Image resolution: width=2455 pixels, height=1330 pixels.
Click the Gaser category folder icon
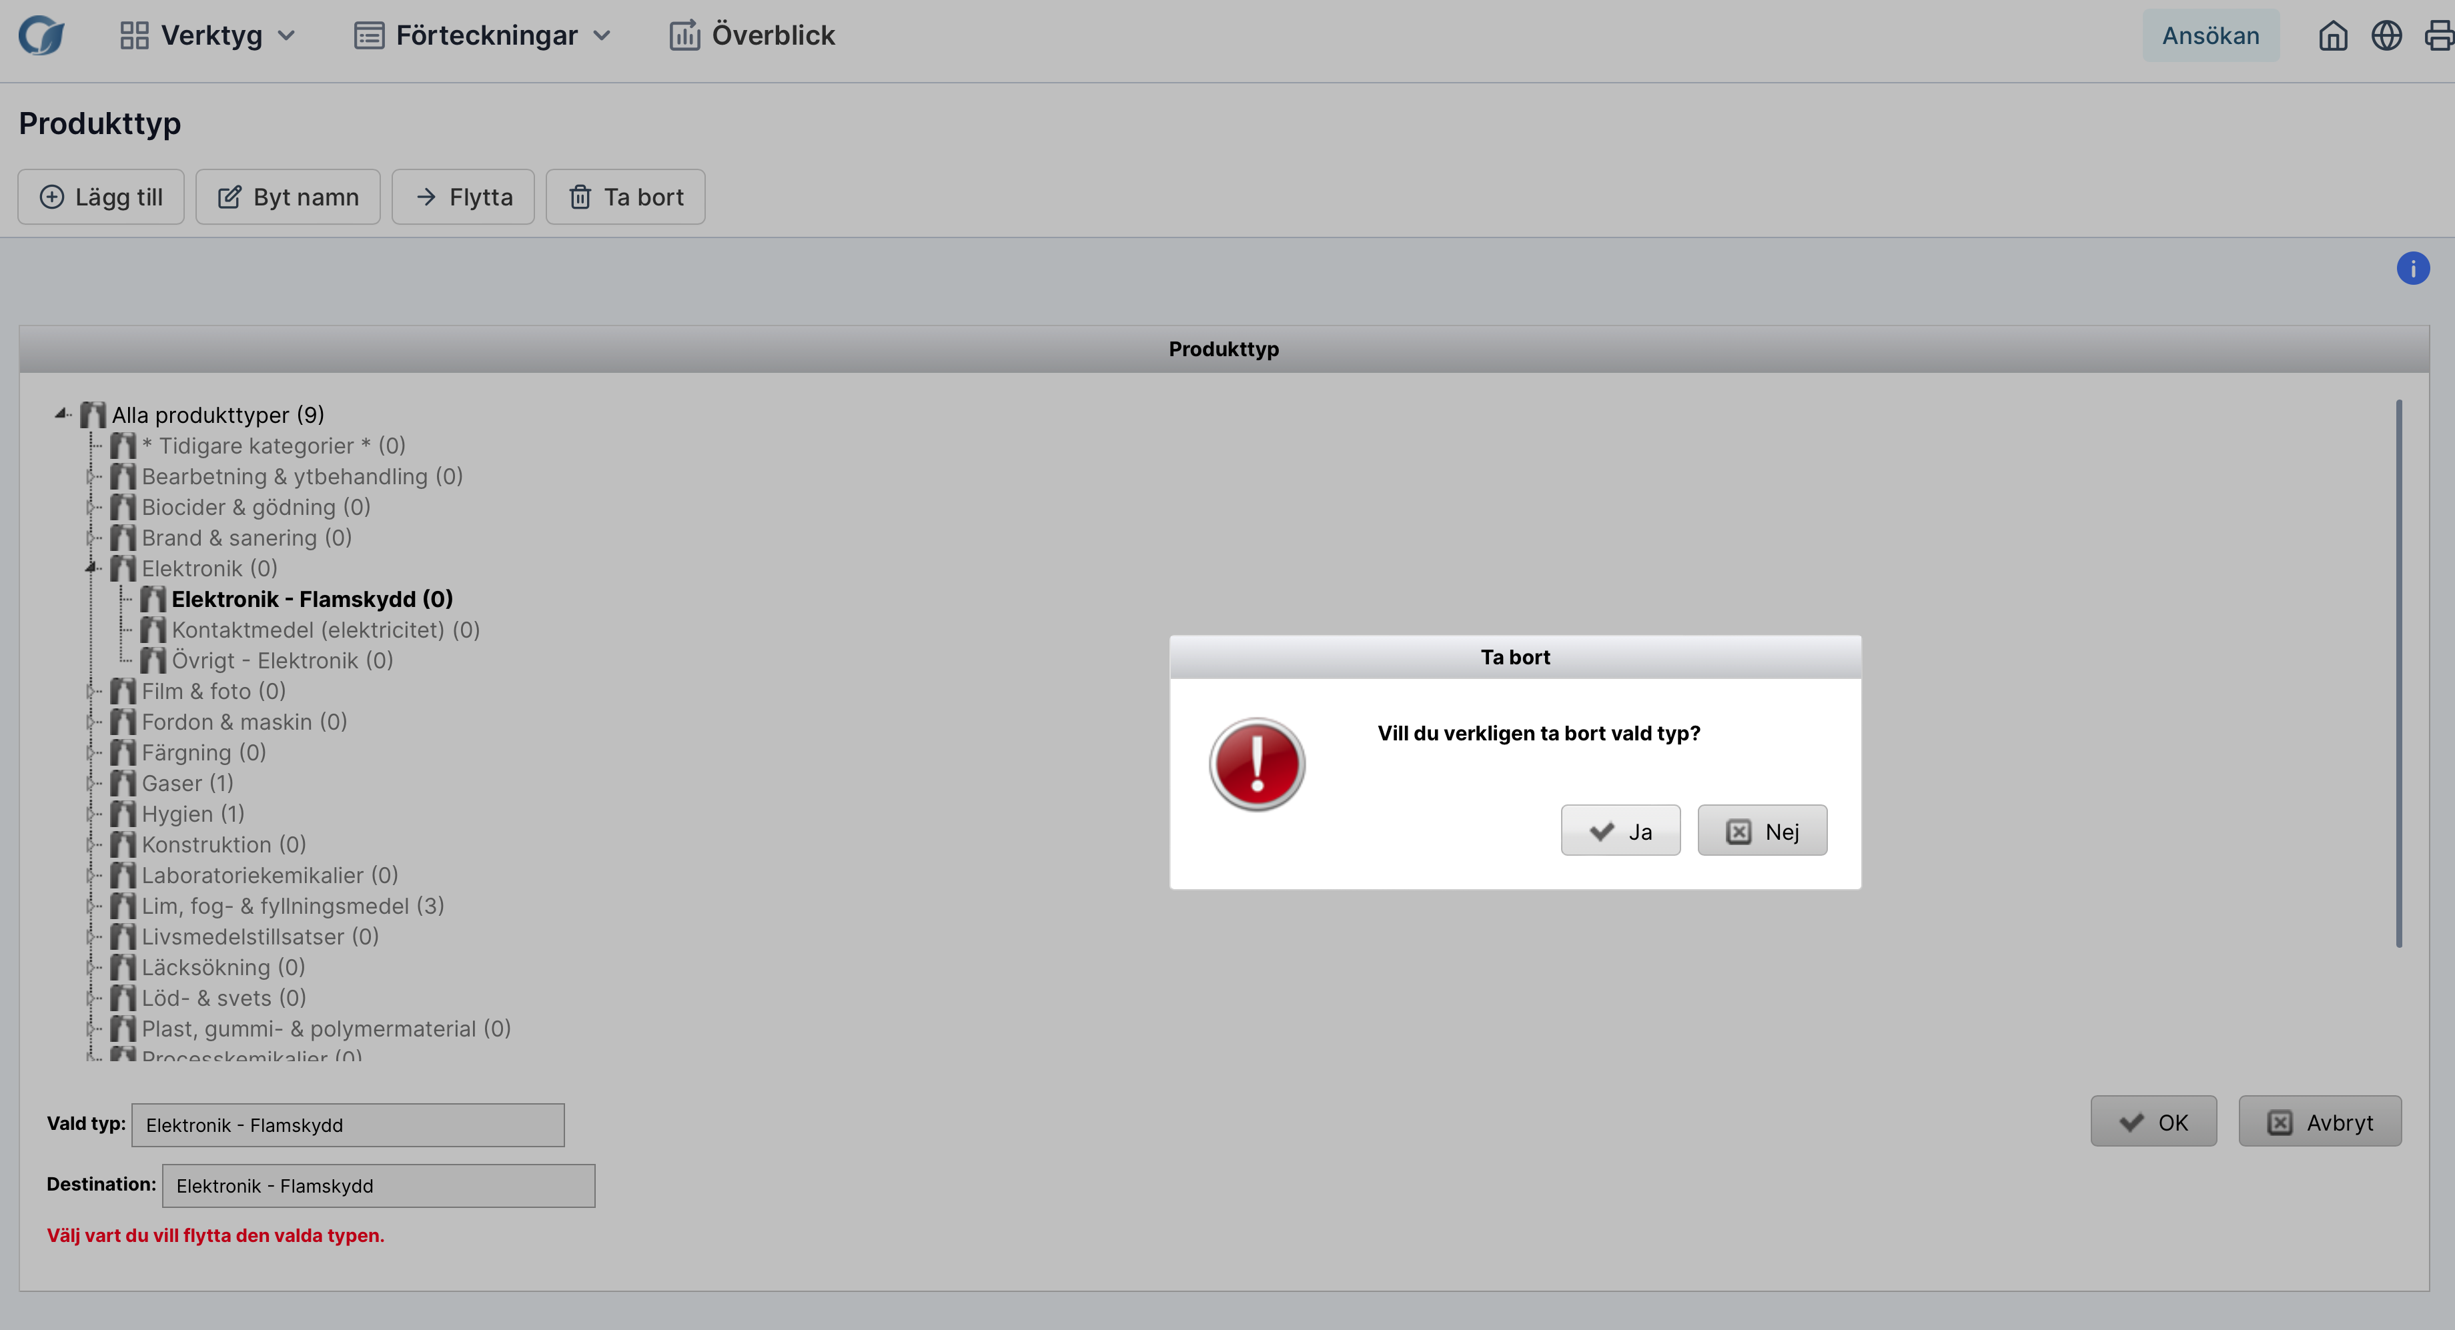123,783
